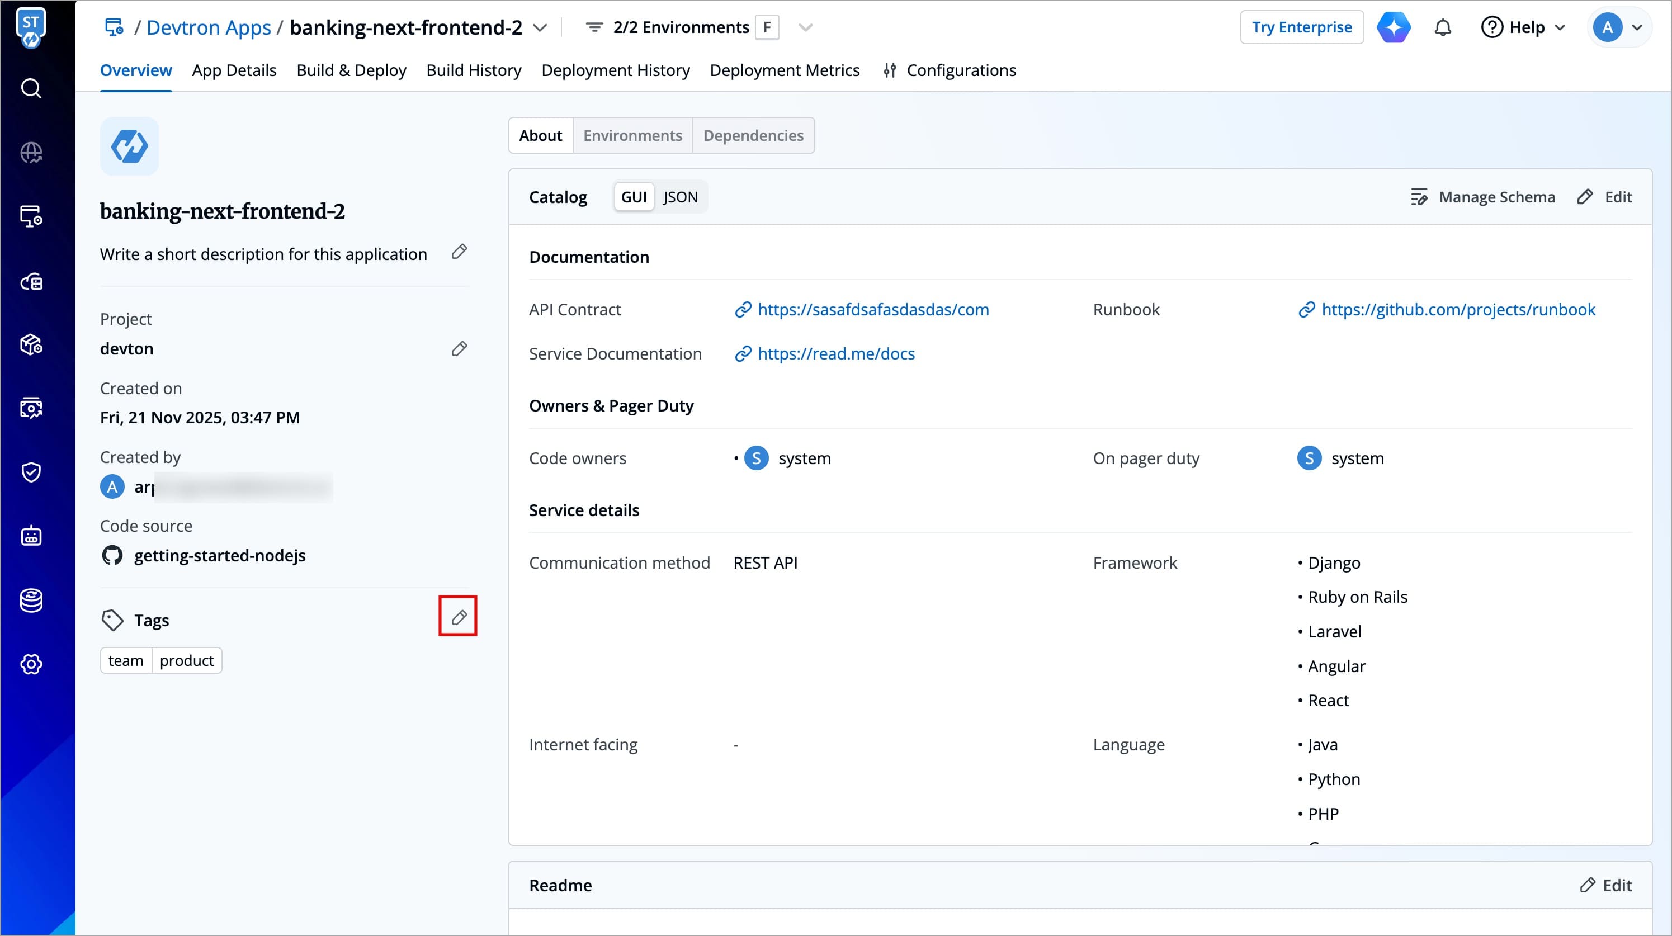Click the Try Enterprise button

pyautogui.click(x=1301, y=28)
